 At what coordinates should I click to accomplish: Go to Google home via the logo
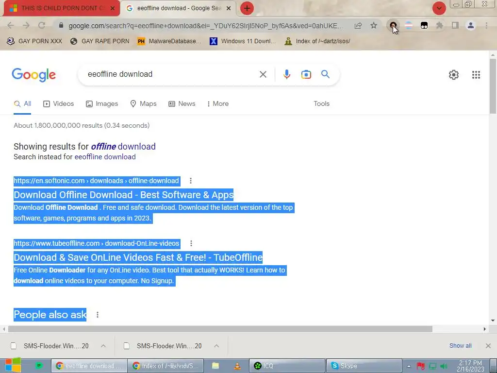[33, 75]
